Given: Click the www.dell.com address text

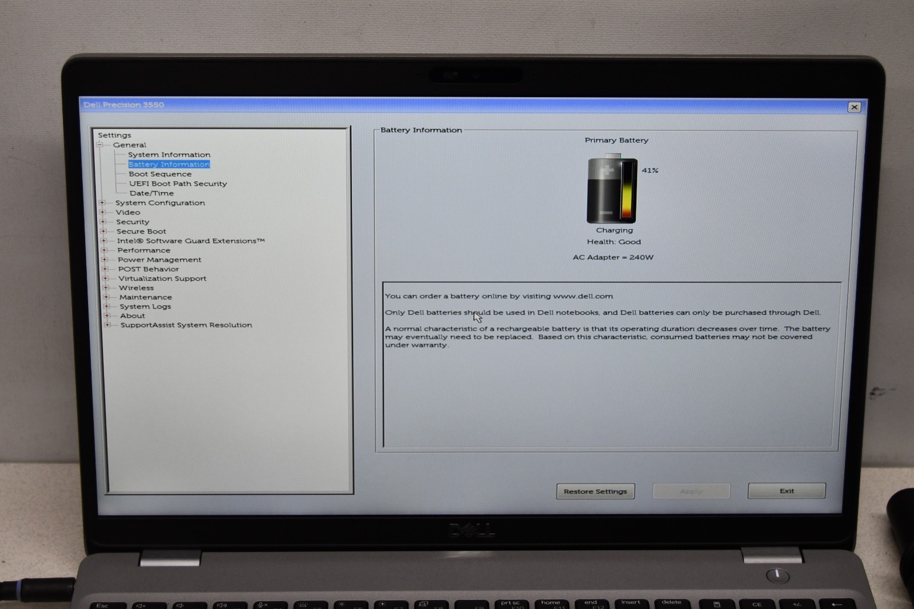Looking at the screenshot, I should [583, 296].
